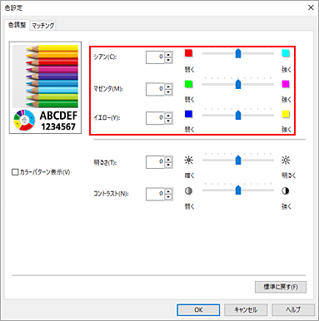Click the コントラスト(N) slider thumb
The image size is (319, 321).
coord(238,190)
